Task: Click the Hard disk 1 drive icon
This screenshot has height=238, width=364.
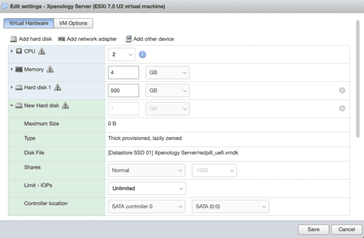Action: [19, 87]
